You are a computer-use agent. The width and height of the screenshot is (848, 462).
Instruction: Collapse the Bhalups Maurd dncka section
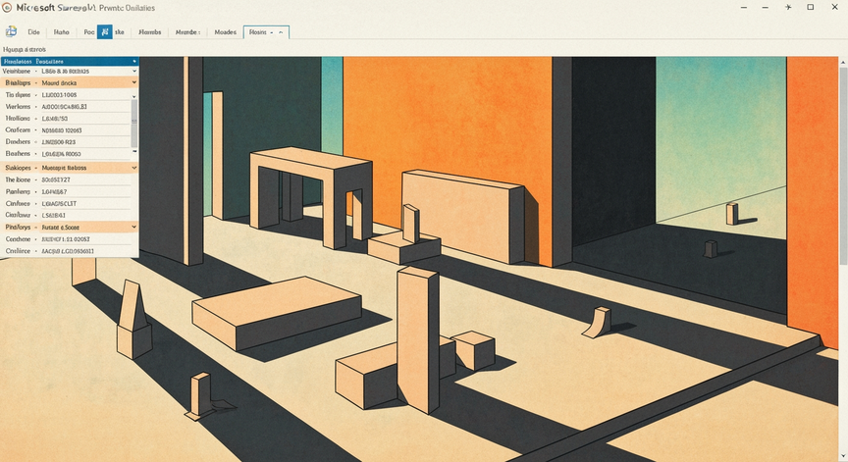pos(134,82)
